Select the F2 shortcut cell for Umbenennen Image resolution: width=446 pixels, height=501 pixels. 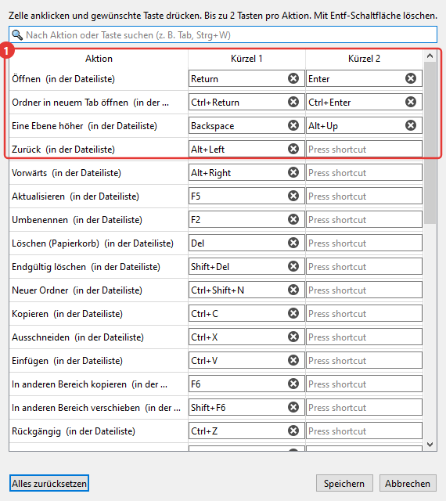point(246,219)
